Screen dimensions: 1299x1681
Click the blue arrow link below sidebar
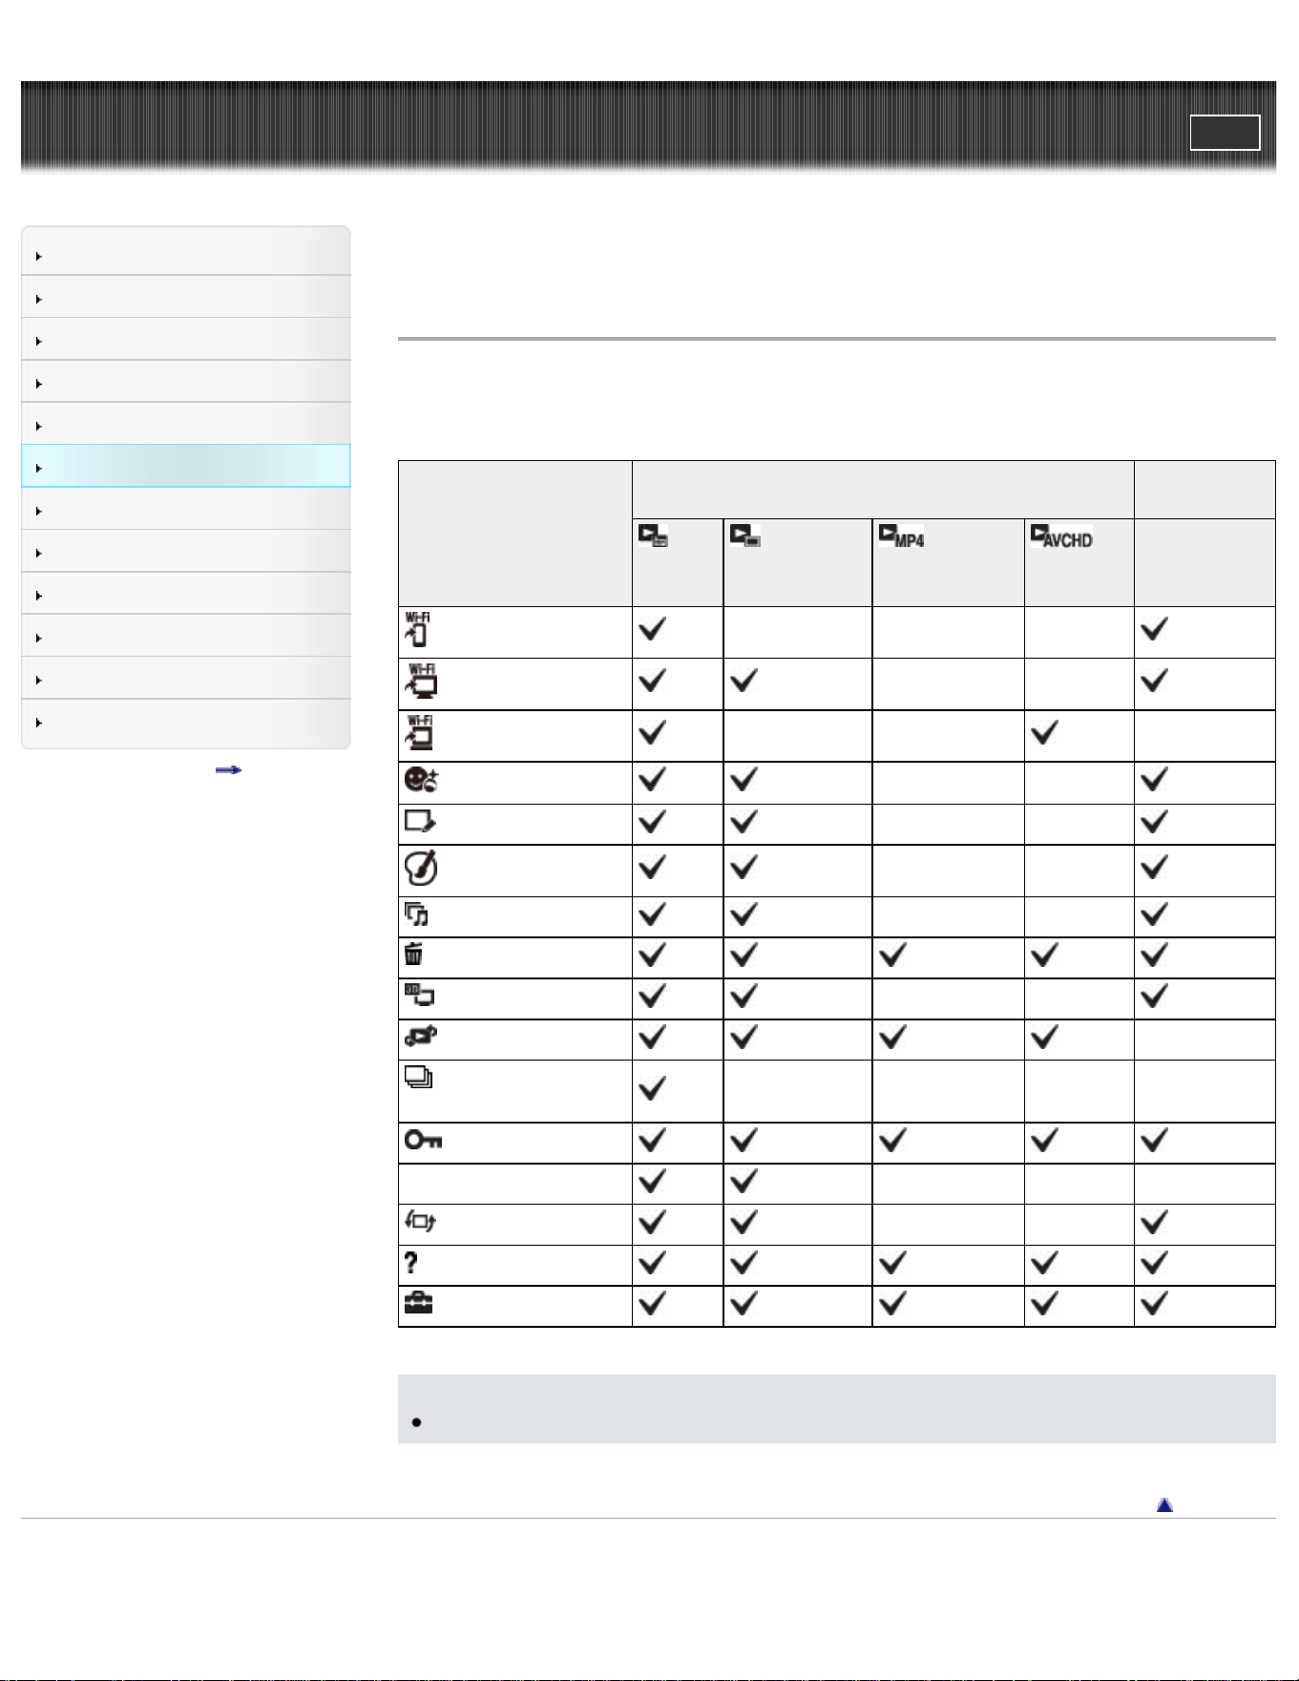coord(228,769)
